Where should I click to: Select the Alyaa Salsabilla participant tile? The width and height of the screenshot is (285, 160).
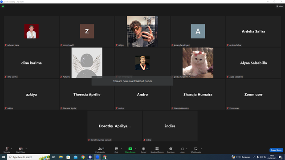tap(253, 63)
